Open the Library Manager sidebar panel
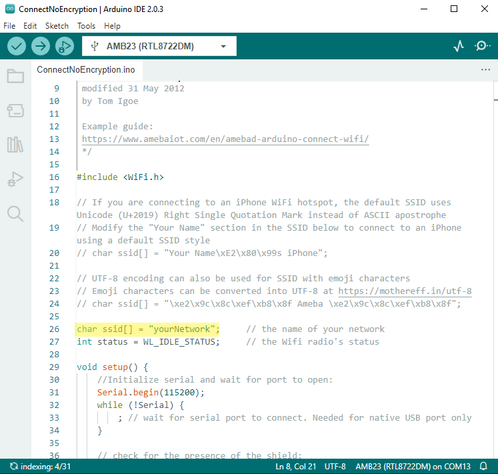 click(15, 145)
